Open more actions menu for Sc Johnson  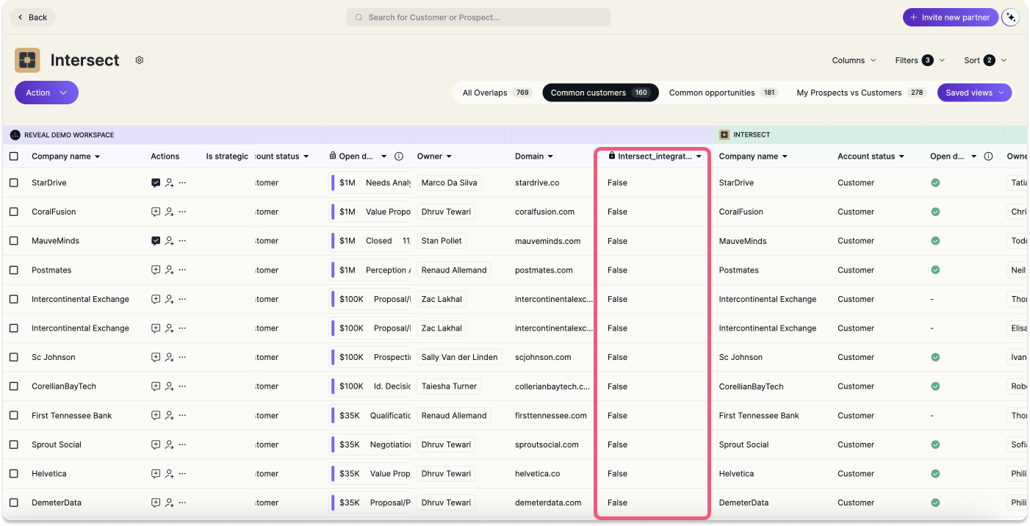[182, 357]
